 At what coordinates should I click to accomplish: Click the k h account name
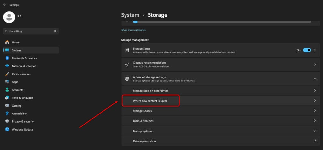[19, 16]
